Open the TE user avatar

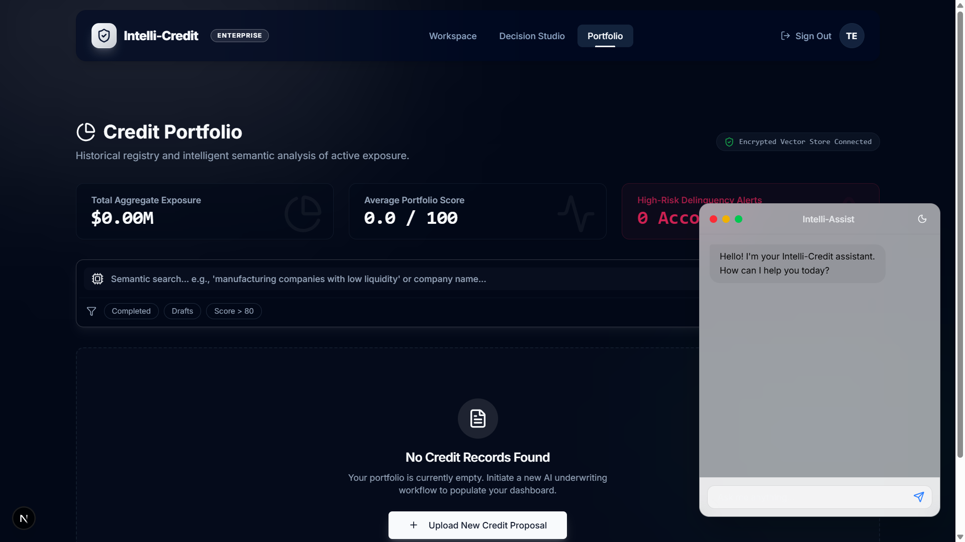click(851, 36)
